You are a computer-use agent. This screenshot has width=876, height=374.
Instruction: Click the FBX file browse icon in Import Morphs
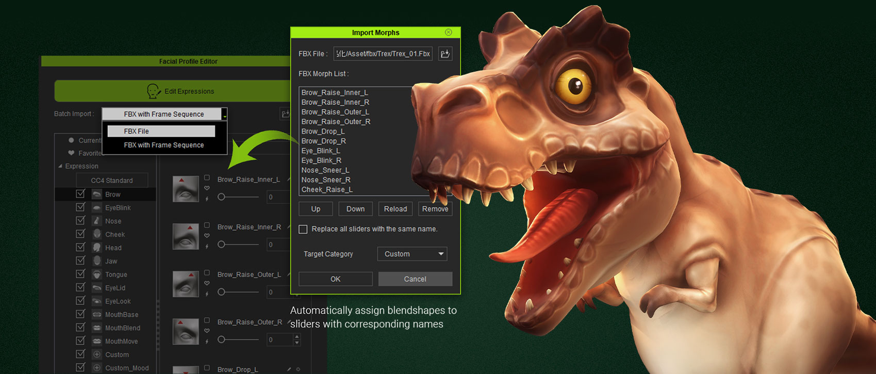(445, 54)
